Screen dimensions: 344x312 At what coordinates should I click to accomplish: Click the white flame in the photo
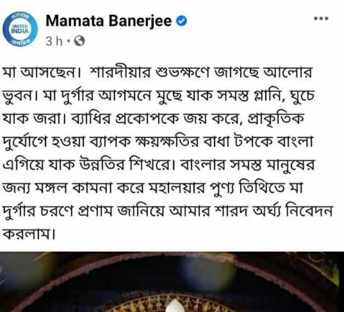(175, 306)
